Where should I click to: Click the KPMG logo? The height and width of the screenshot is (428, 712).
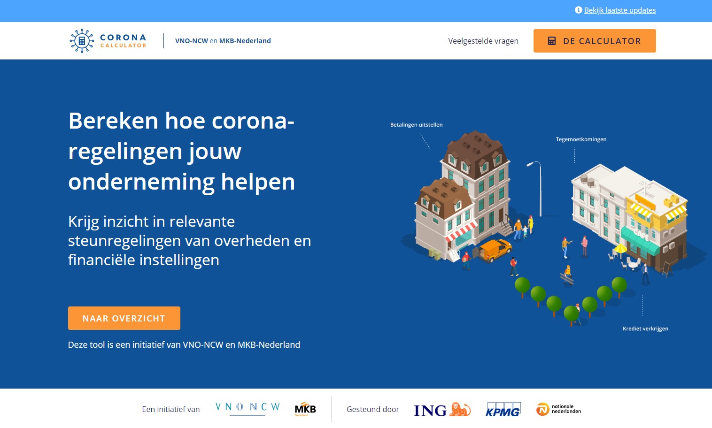click(503, 409)
